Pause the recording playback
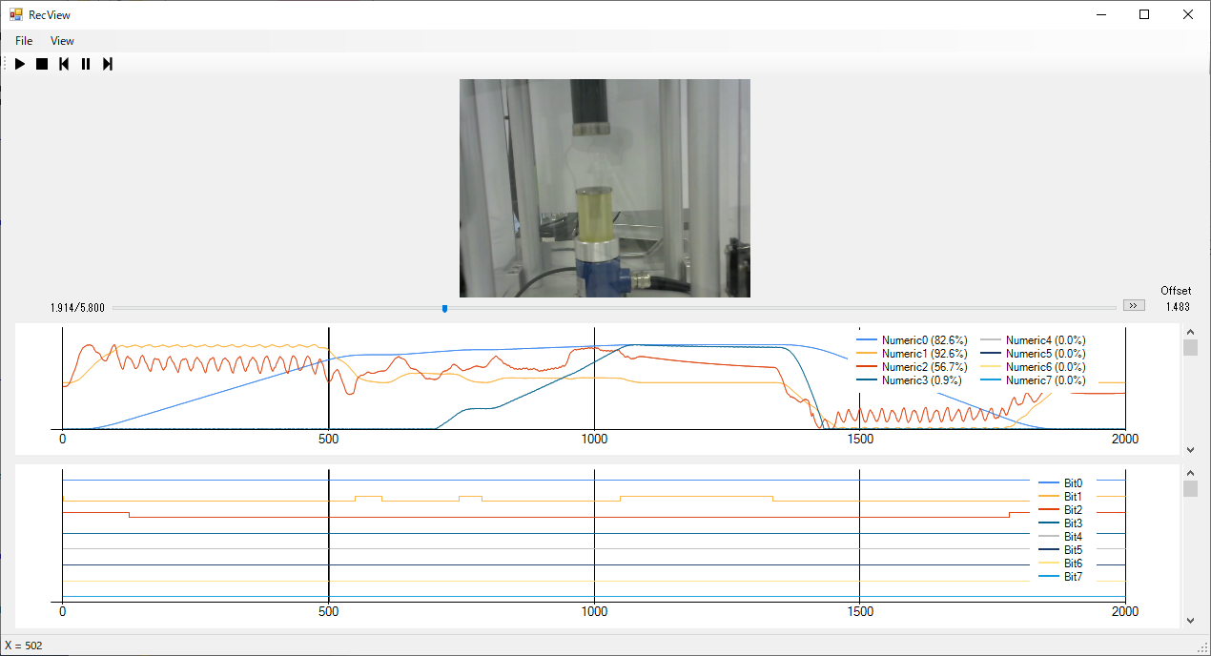The height and width of the screenshot is (656, 1211). [x=86, y=64]
